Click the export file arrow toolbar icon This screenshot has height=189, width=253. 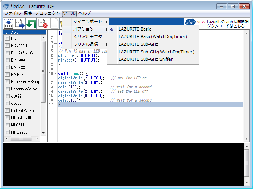point(20,24)
